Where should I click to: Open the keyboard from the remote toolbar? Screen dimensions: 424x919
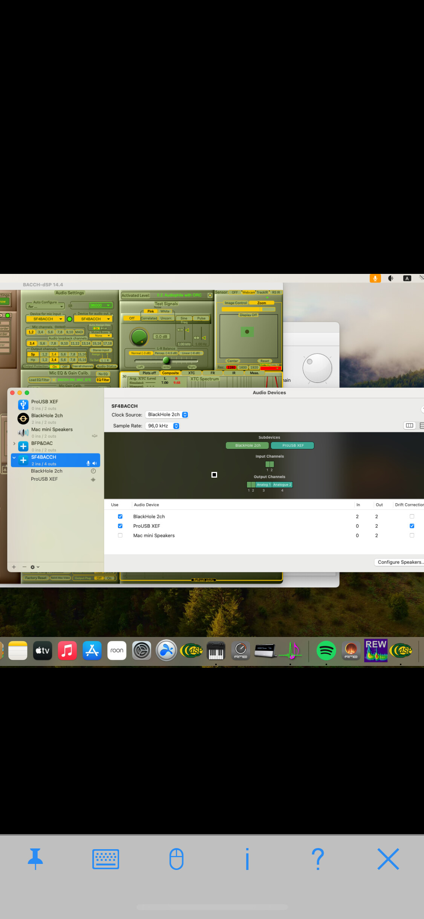pyautogui.click(x=106, y=859)
